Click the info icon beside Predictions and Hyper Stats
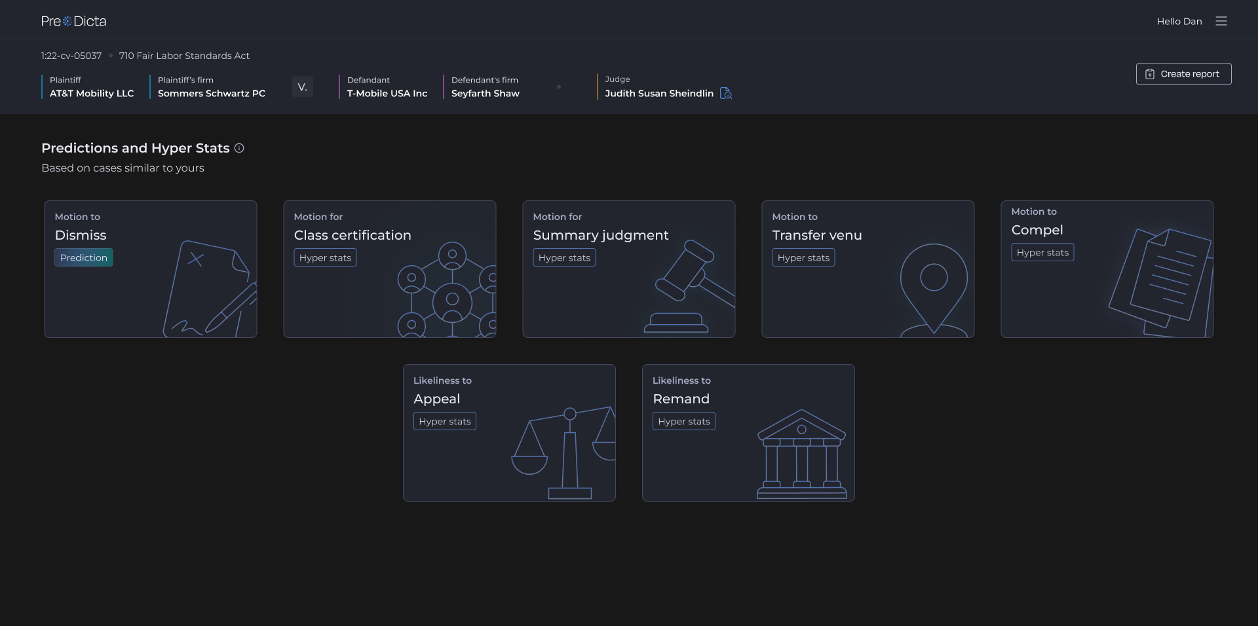The height and width of the screenshot is (626, 1258). tap(239, 148)
